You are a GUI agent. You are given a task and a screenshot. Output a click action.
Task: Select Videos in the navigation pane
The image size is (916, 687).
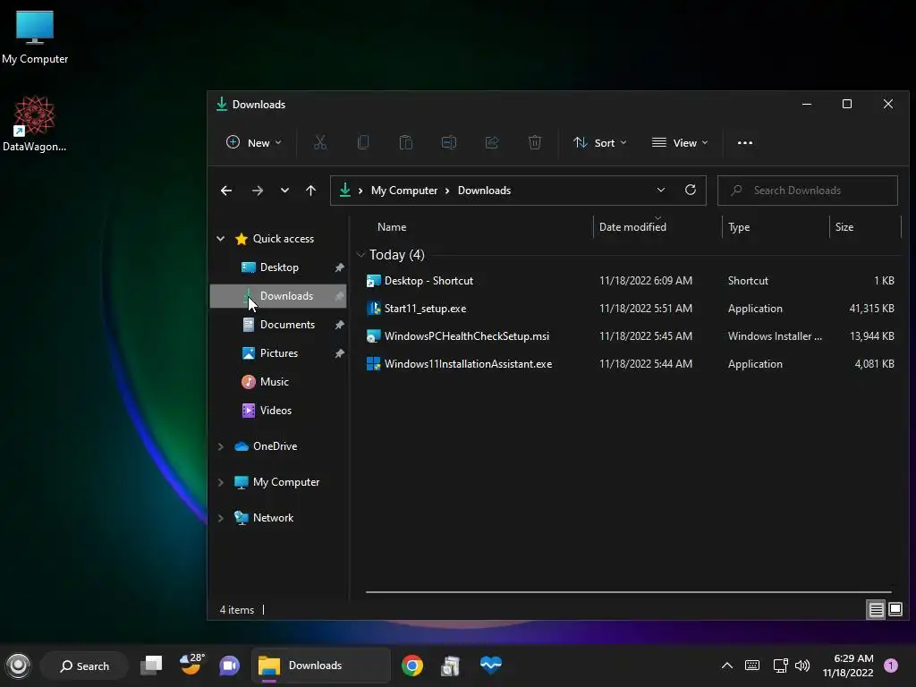(278, 411)
